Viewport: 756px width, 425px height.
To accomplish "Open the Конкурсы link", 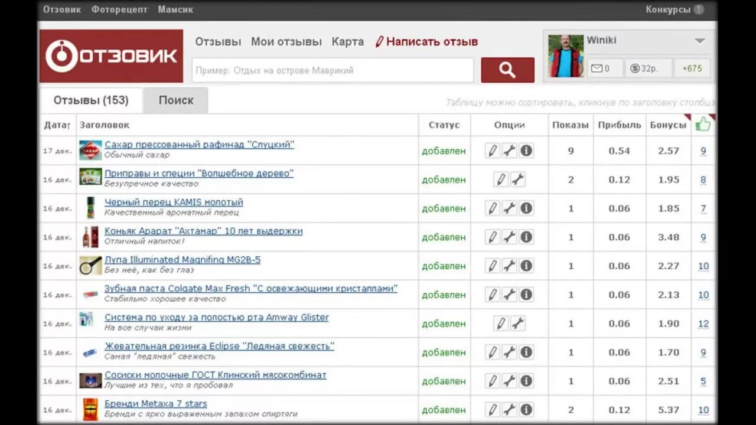I will click(668, 9).
